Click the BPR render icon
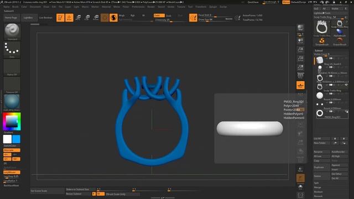 (x=300, y=28)
